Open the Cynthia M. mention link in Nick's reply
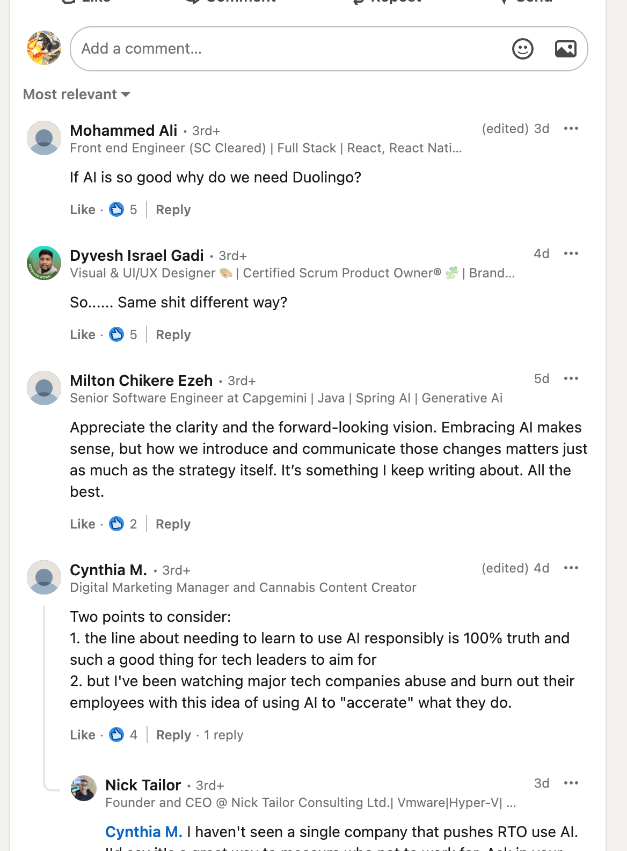The image size is (627, 851). click(144, 832)
